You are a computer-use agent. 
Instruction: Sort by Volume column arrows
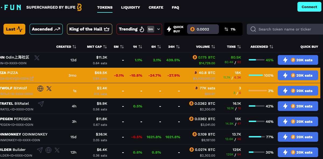pos(213,47)
